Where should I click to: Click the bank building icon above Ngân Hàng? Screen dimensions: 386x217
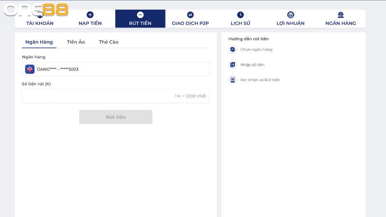click(x=341, y=15)
